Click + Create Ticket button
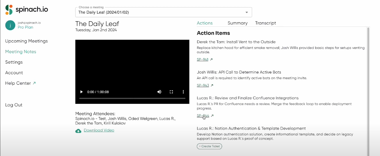380x156 pixels. [209, 146]
